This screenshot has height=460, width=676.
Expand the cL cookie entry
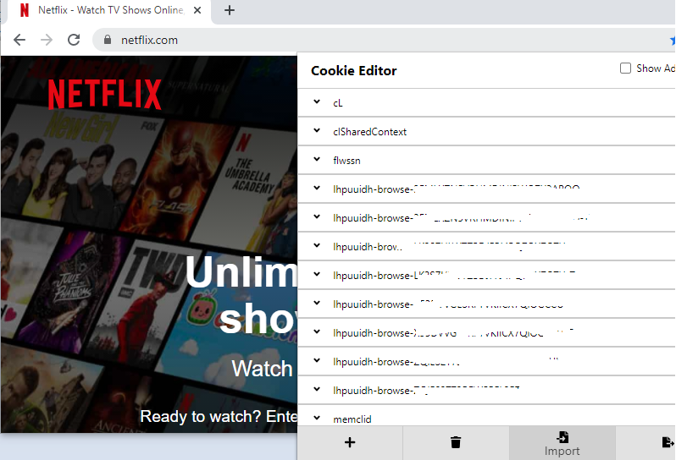pyautogui.click(x=487, y=103)
